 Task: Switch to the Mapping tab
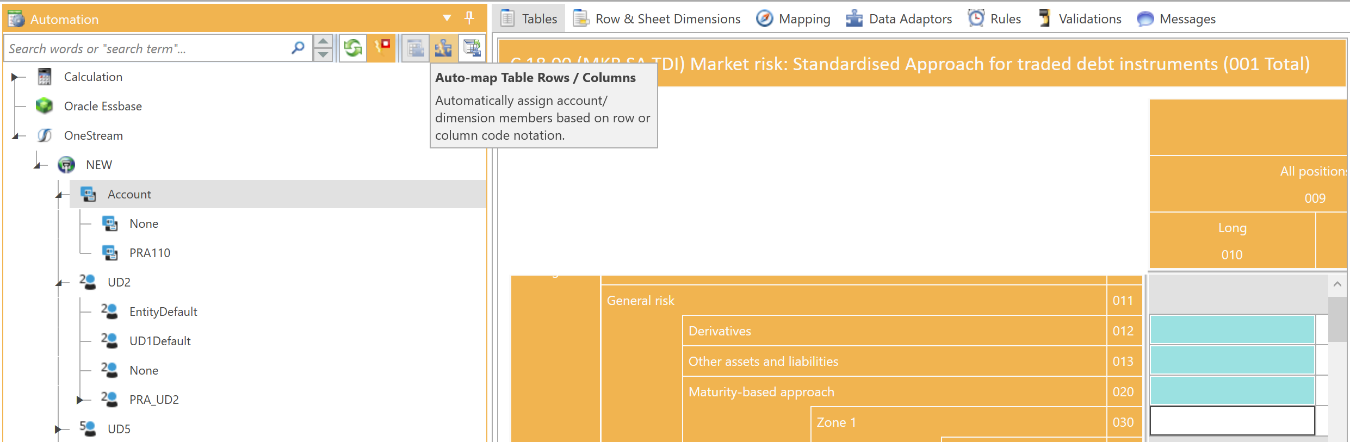point(794,19)
